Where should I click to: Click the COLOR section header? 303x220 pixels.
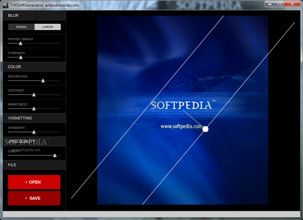(34, 67)
